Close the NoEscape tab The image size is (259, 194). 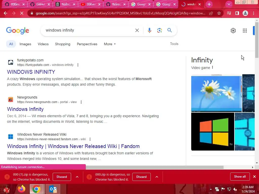tap(74, 5)
